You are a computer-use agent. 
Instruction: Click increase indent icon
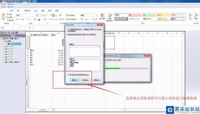(63, 19)
